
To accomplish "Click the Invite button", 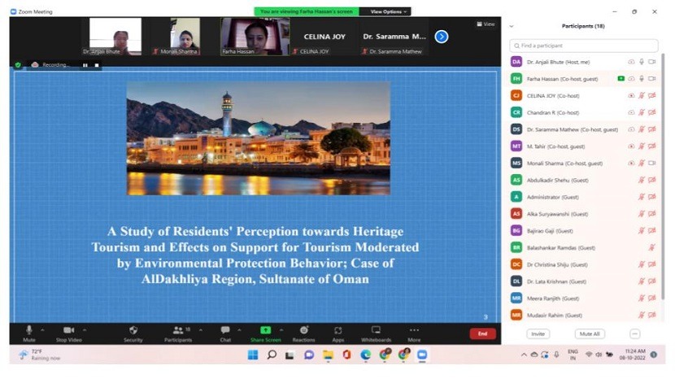I will tap(538, 333).
